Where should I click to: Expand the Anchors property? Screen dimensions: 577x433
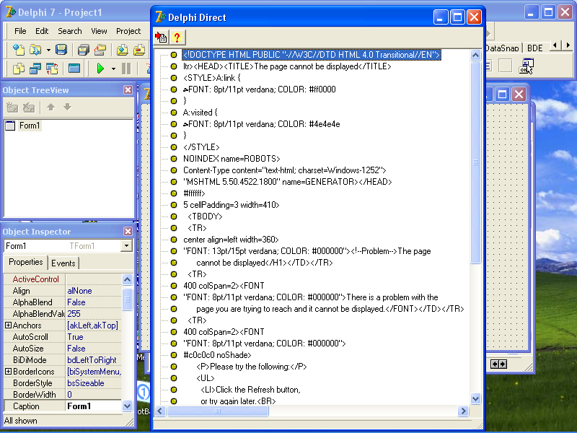[x=8, y=325]
